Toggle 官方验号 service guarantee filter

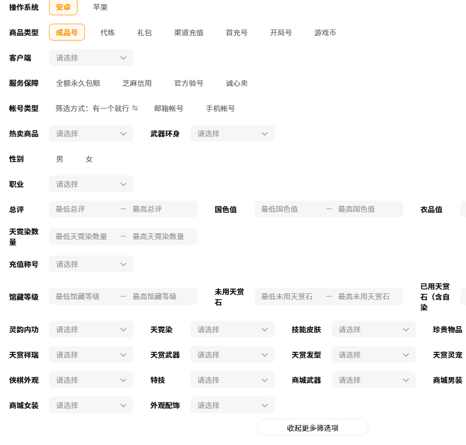click(x=189, y=83)
